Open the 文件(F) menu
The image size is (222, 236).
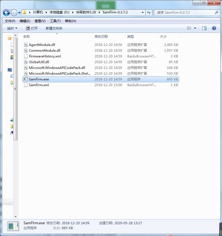point(10,21)
